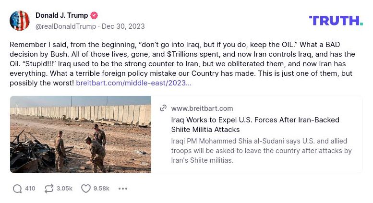Click the 3.05k ReTruth count
Screen dimensions: 373x203
(x=64, y=189)
